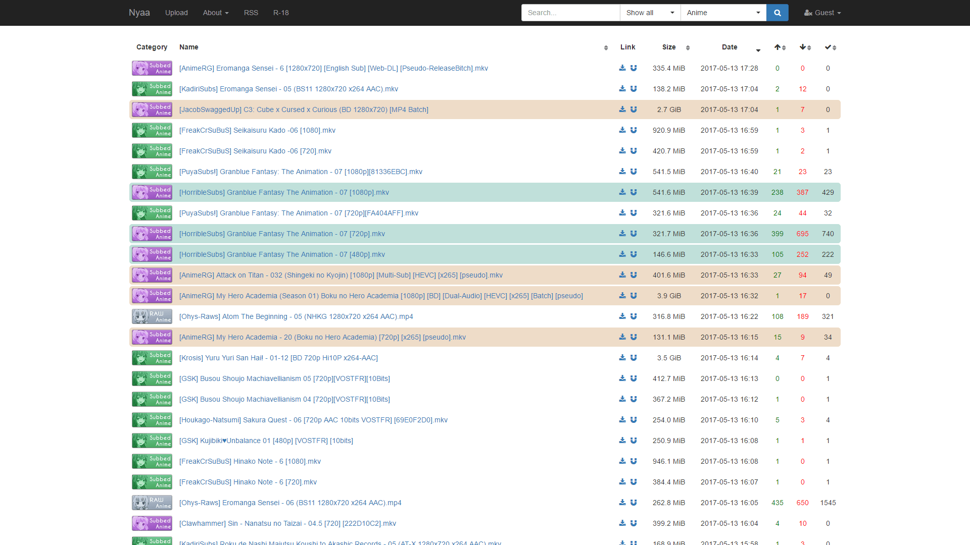Sort by completed downloads checkmark header
The height and width of the screenshot is (545, 970).
pyautogui.click(x=830, y=47)
